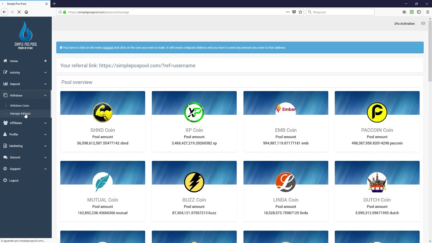Click the referral link text
The height and width of the screenshot is (243, 432).
[x=128, y=65]
